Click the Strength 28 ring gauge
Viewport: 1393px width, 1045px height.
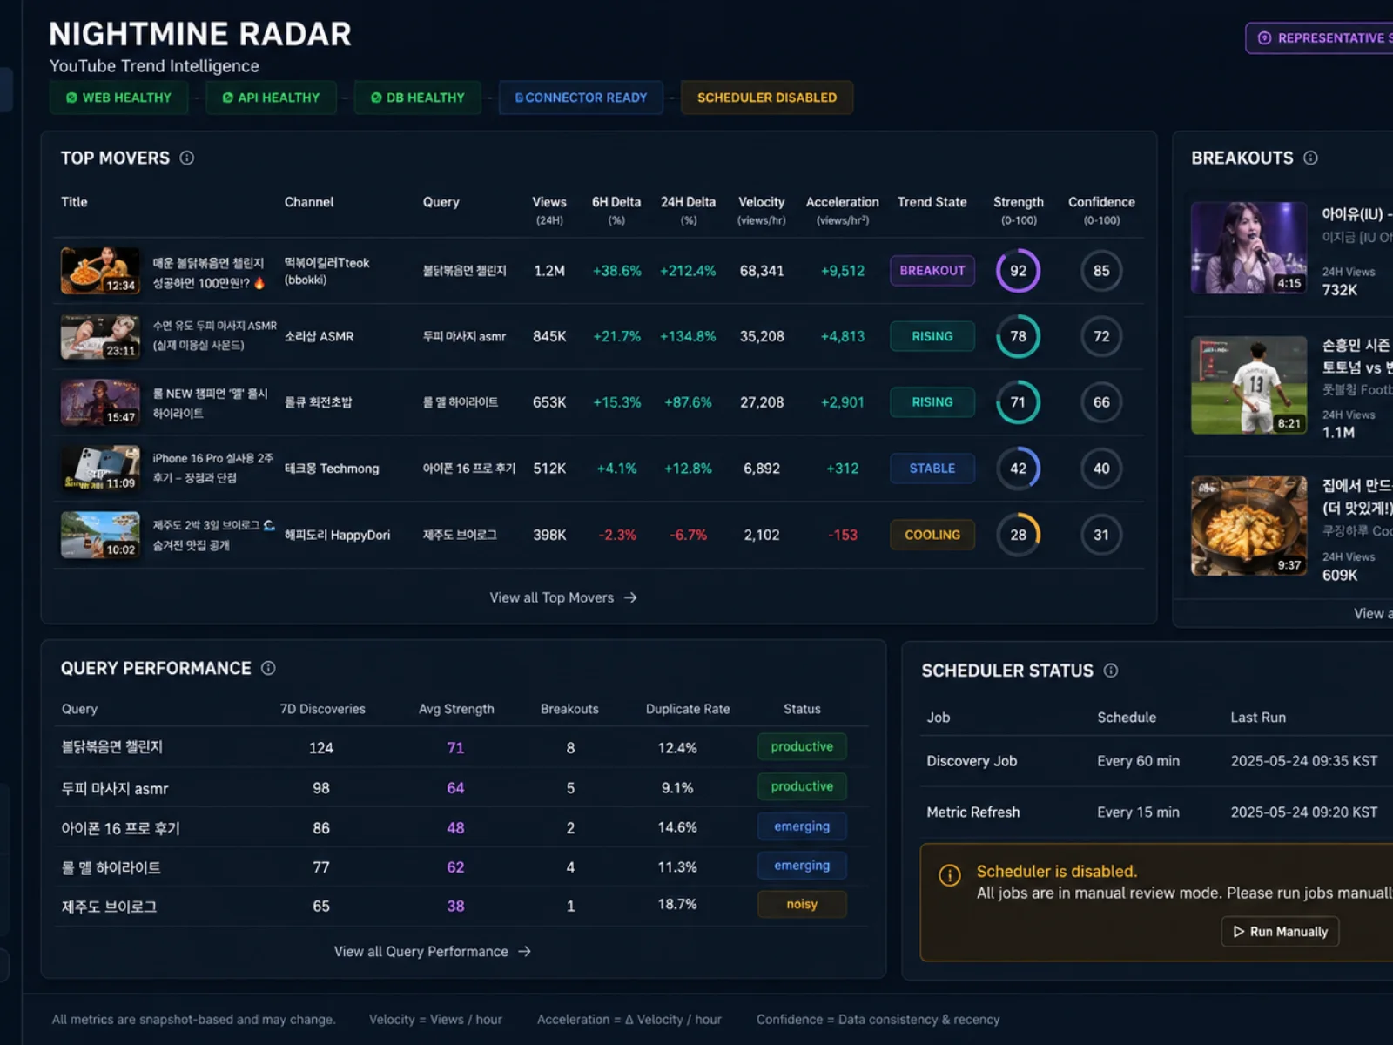(1018, 535)
